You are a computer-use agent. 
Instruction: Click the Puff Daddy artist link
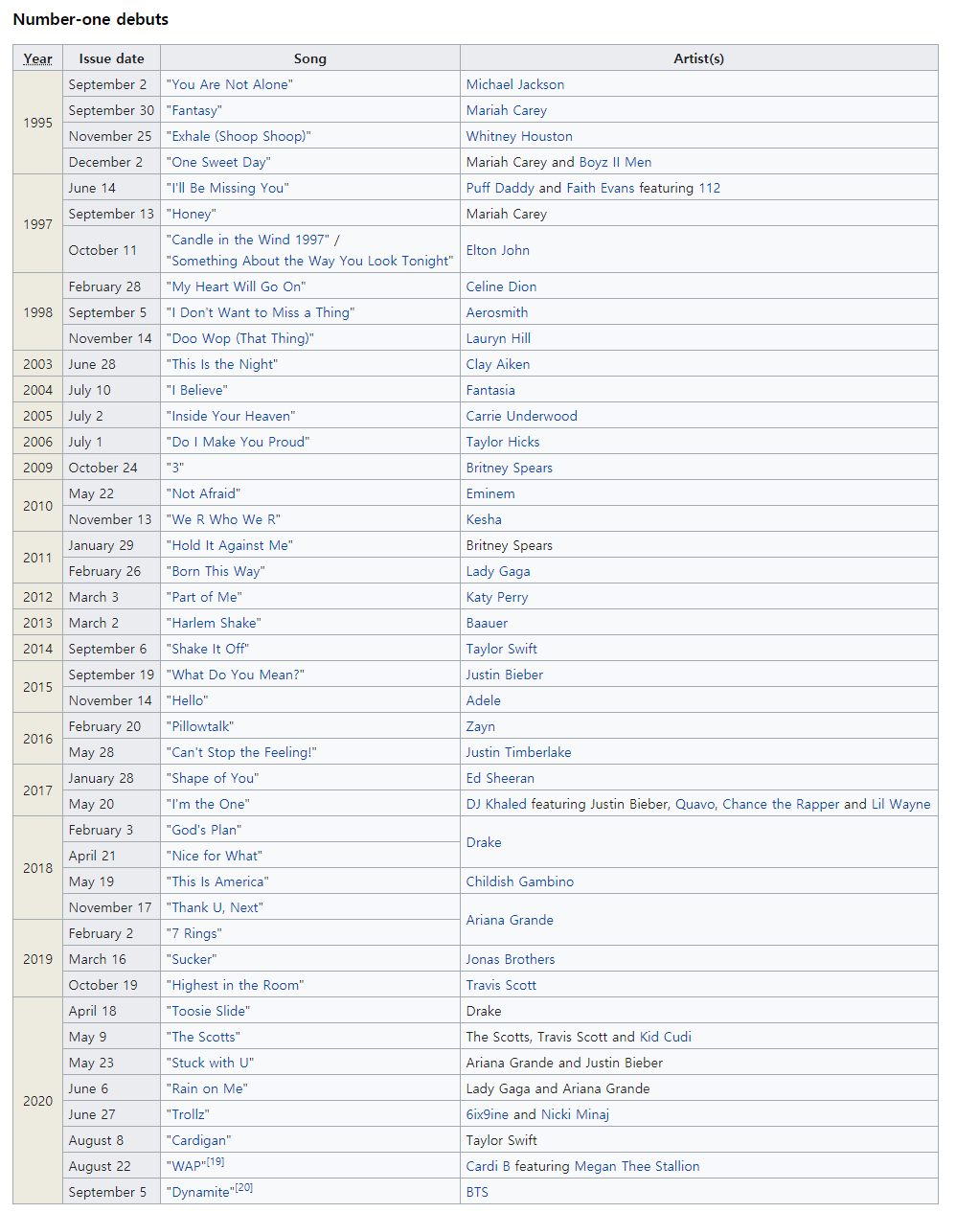(x=500, y=188)
